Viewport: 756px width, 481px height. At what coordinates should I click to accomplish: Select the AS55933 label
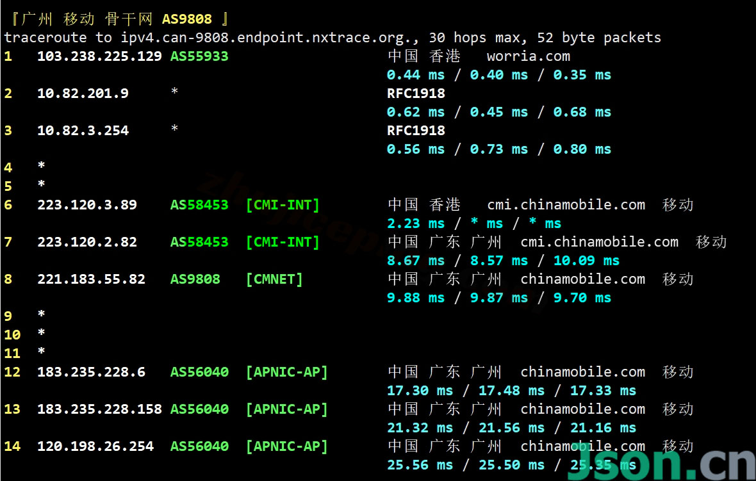(199, 56)
